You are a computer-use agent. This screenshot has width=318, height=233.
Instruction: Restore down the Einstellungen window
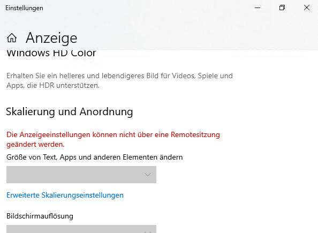tap(282, 8)
